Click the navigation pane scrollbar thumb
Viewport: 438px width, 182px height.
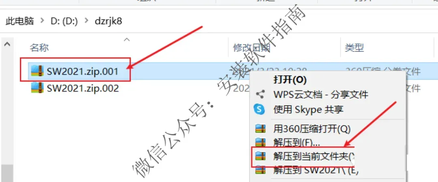point(7,173)
